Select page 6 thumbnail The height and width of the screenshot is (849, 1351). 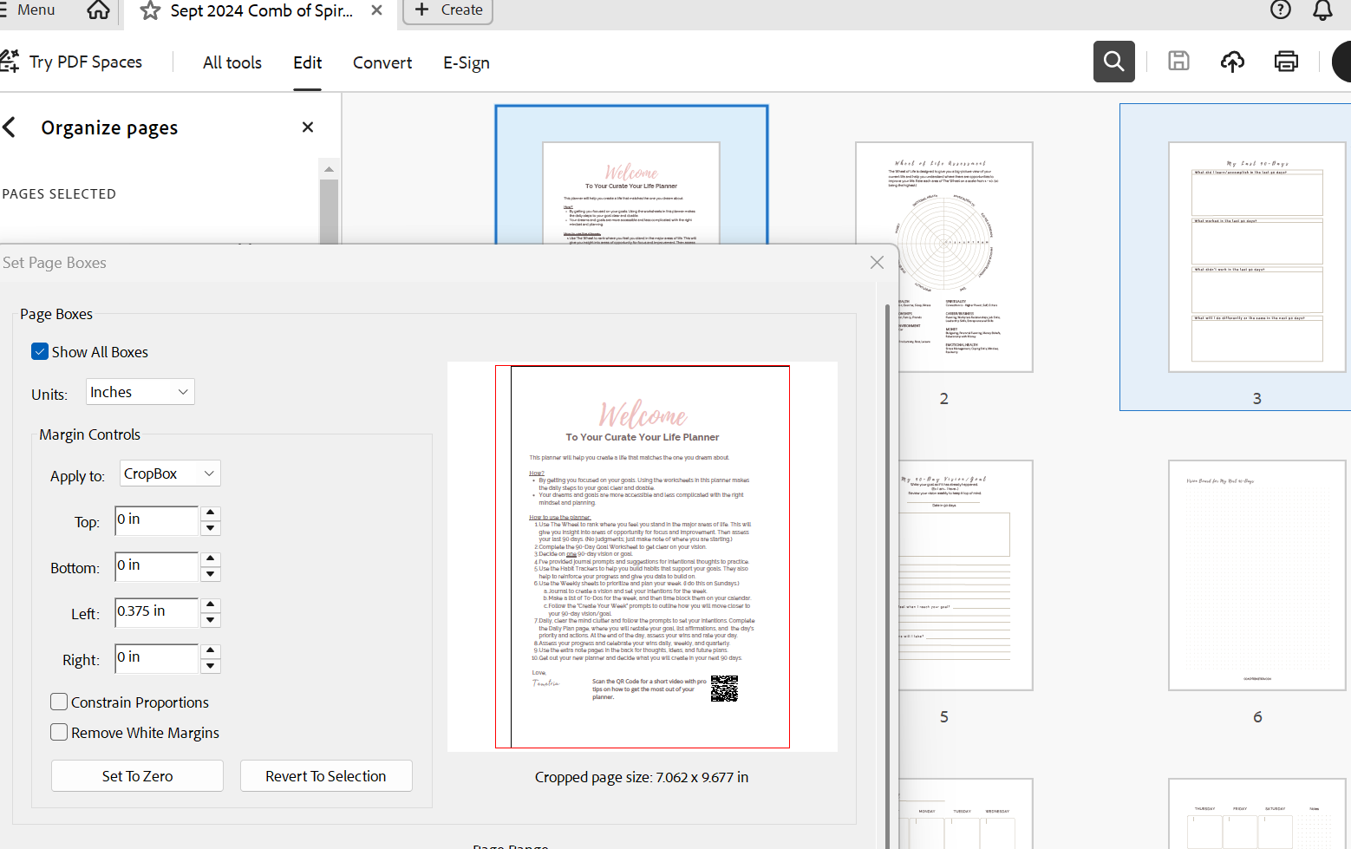click(x=1256, y=575)
